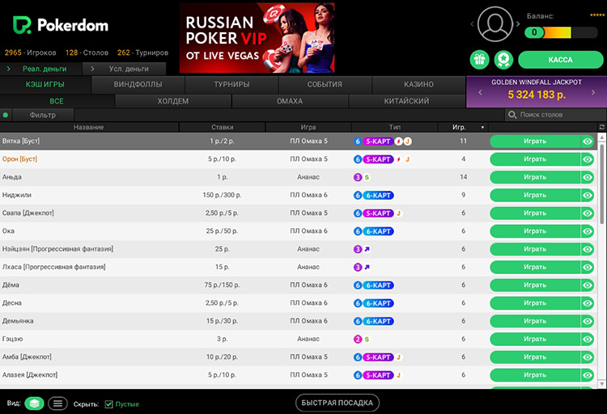Click the balance level progress bar
Screen dimensions: 607x414
click(561, 32)
